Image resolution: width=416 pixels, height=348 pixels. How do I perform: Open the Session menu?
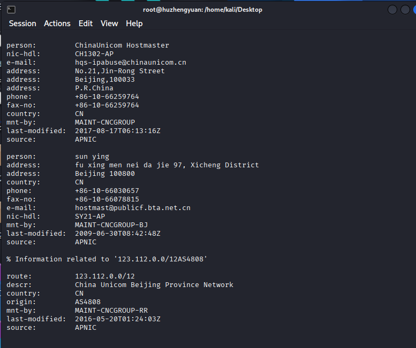(22, 24)
